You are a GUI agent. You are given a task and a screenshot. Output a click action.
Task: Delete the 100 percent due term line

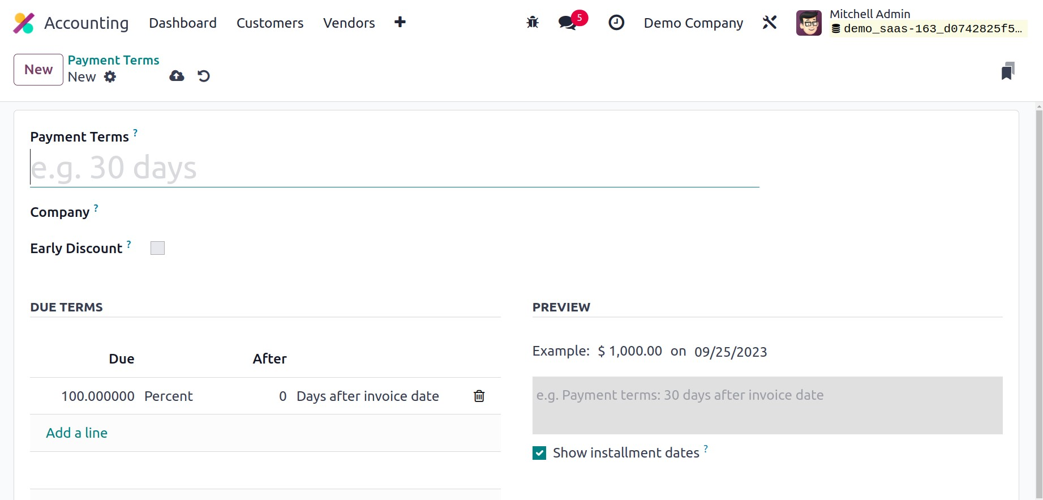tap(479, 396)
